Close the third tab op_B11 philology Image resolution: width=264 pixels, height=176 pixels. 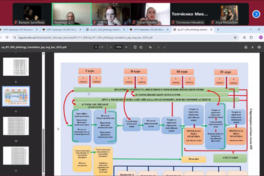[124, 29]
